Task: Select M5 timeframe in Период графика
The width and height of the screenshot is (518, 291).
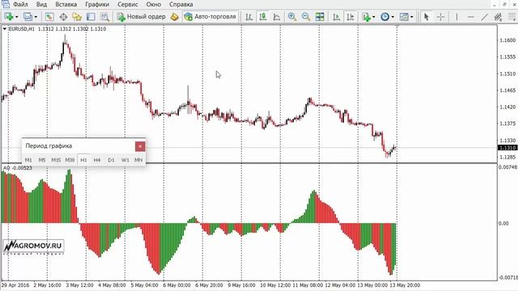Action: coord(42,160)
